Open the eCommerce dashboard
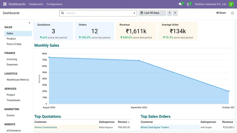Image resolution: width=237 pixels, height=133 pixels. pos(14,131)
